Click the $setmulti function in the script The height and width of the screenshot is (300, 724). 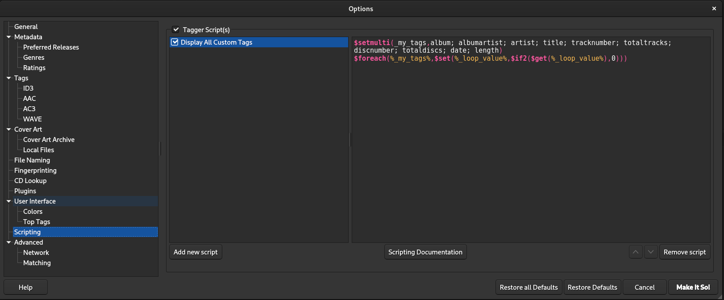click(372, 43)
